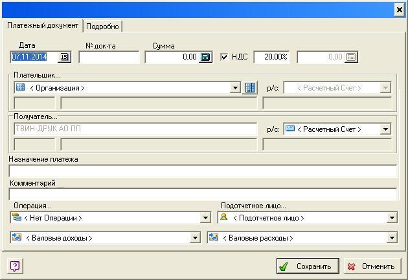Click the № док-та input field
The image size is (408, 280).
coord(109,58)
